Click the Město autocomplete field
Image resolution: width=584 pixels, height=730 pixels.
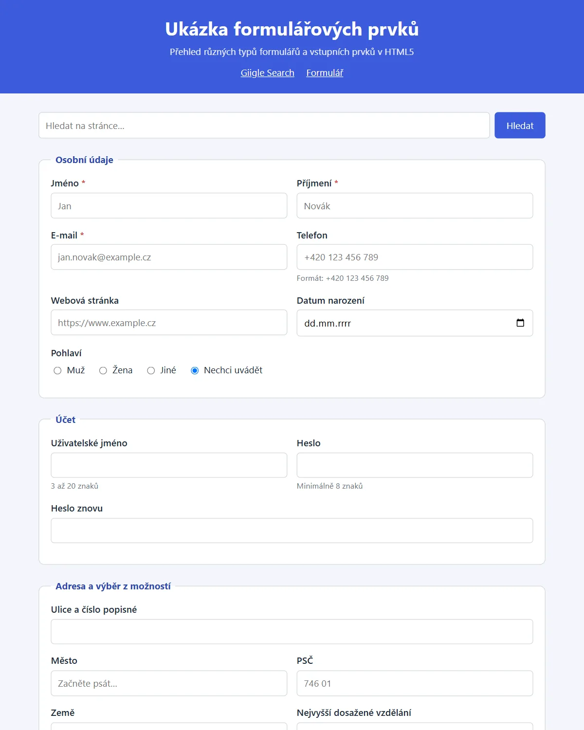coord(169,683)
